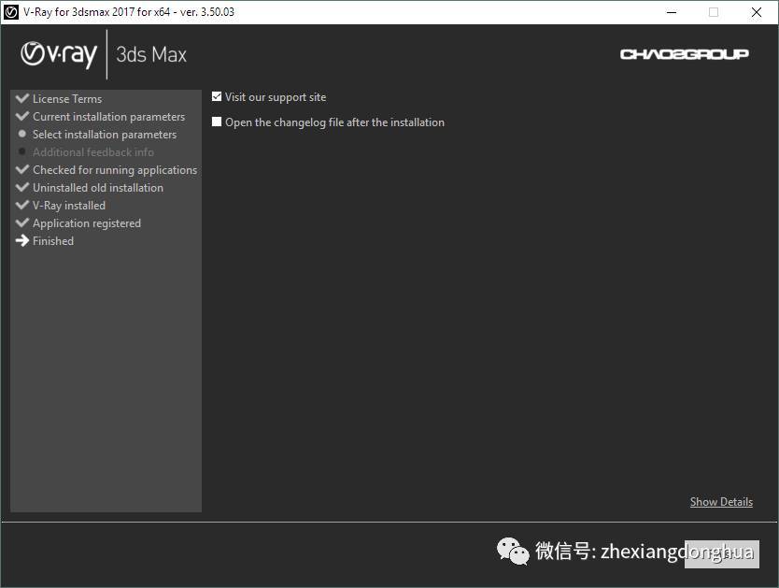Click the bullet icon beside Select installation parameters
This screenshot has height=588, width=779.
[21, 134]
